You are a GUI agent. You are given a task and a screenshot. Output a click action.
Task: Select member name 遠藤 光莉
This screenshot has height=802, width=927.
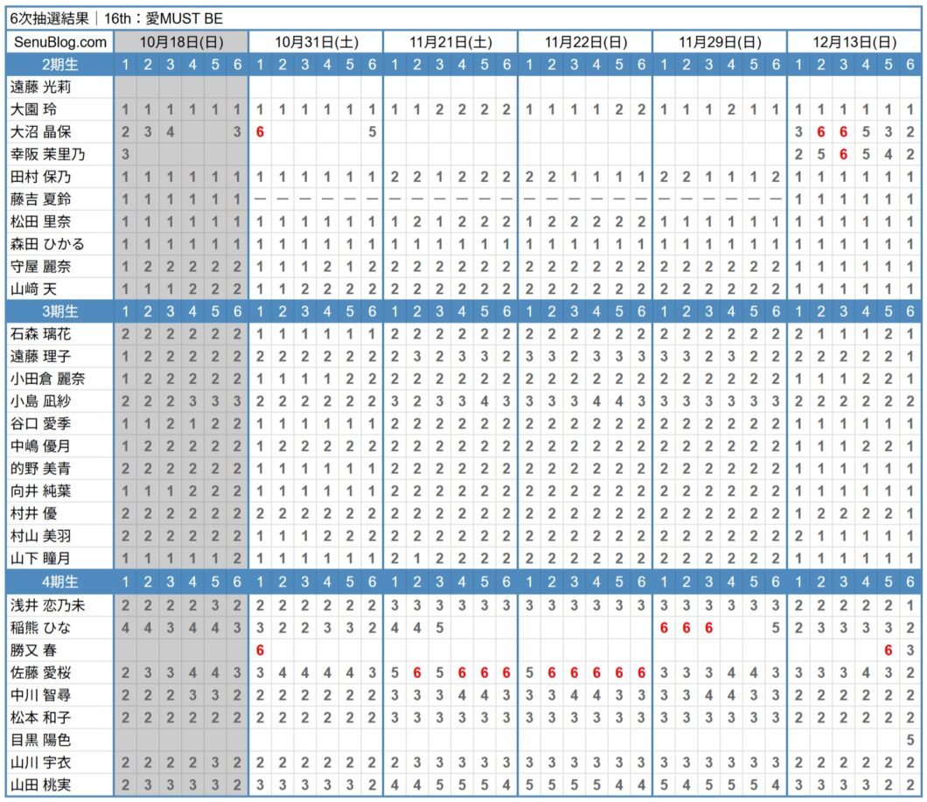tap(41, 87)
